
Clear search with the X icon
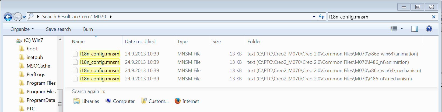(x=434, y=17)
